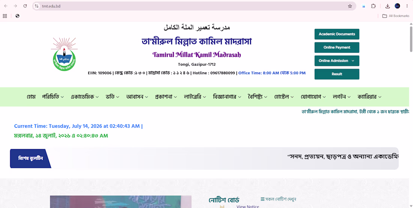413x208 pixels.
Task: Open the Chrome profile avatar
Action: coord(397,6)
